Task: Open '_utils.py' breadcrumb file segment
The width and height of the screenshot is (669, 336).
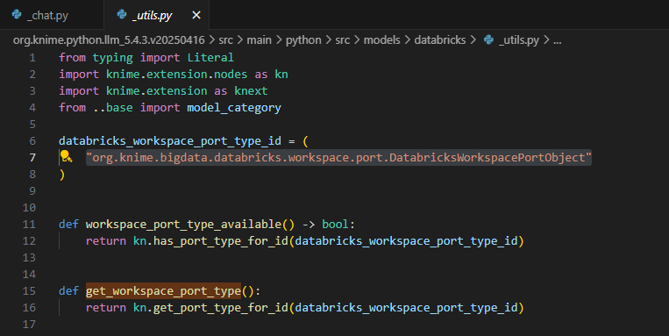Action: point(519,40)
